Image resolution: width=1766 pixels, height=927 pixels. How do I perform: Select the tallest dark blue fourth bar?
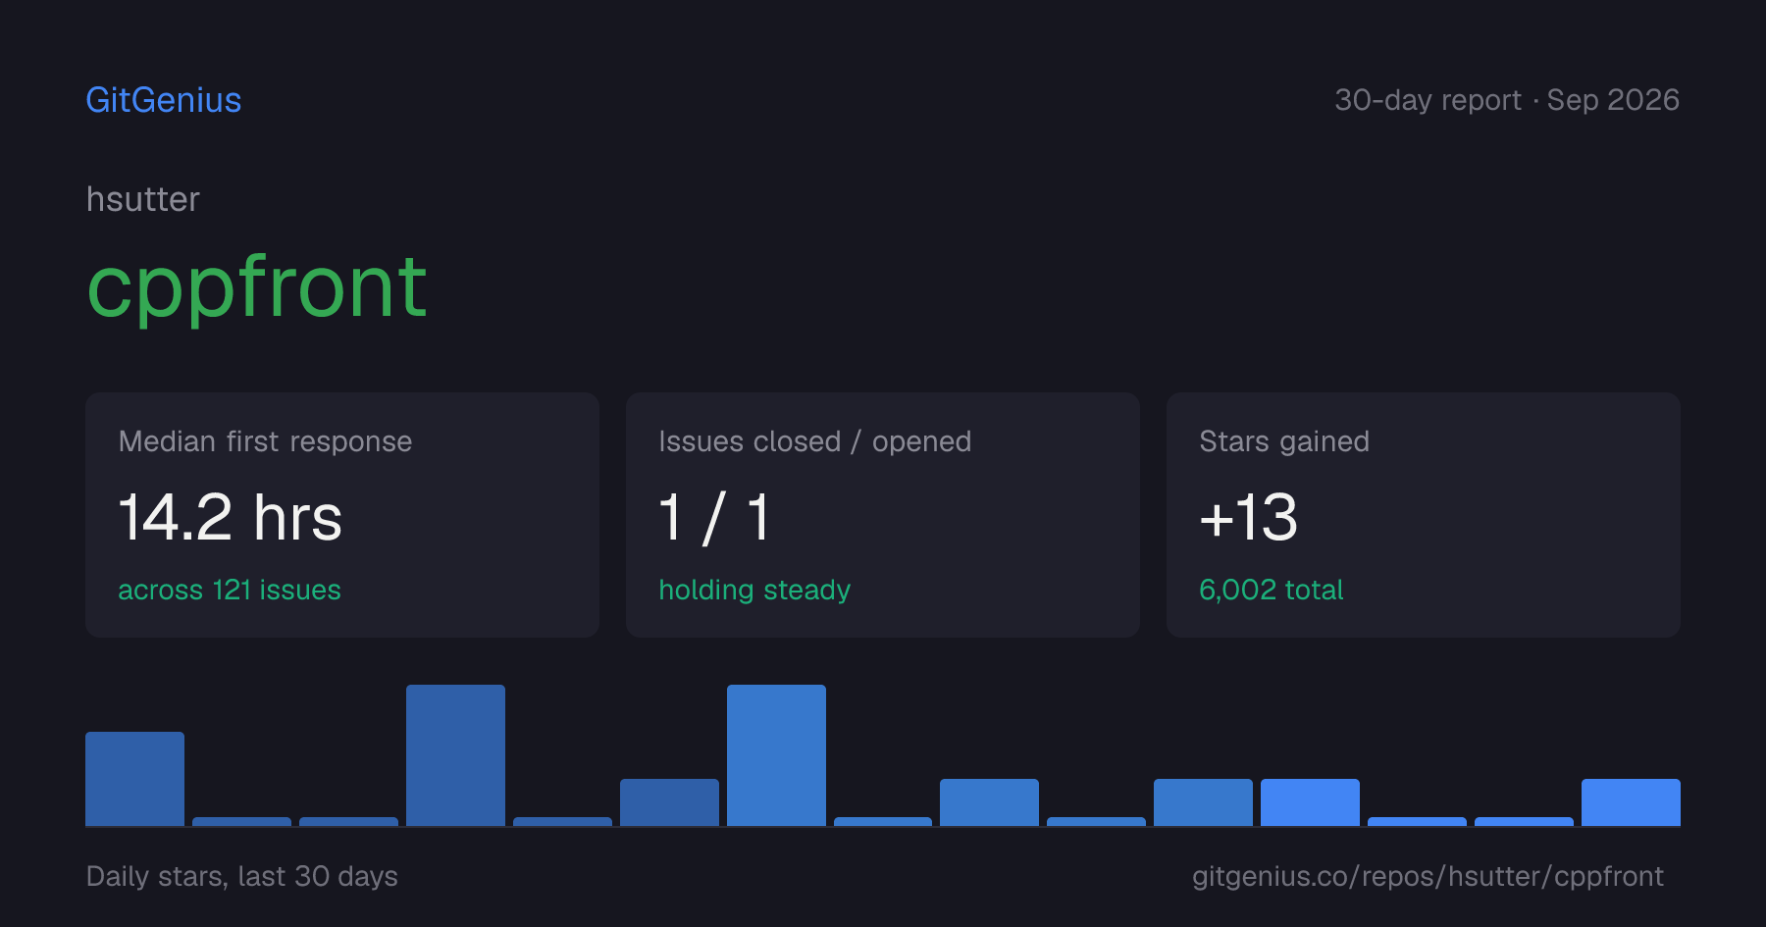click(x=455, y=755)
